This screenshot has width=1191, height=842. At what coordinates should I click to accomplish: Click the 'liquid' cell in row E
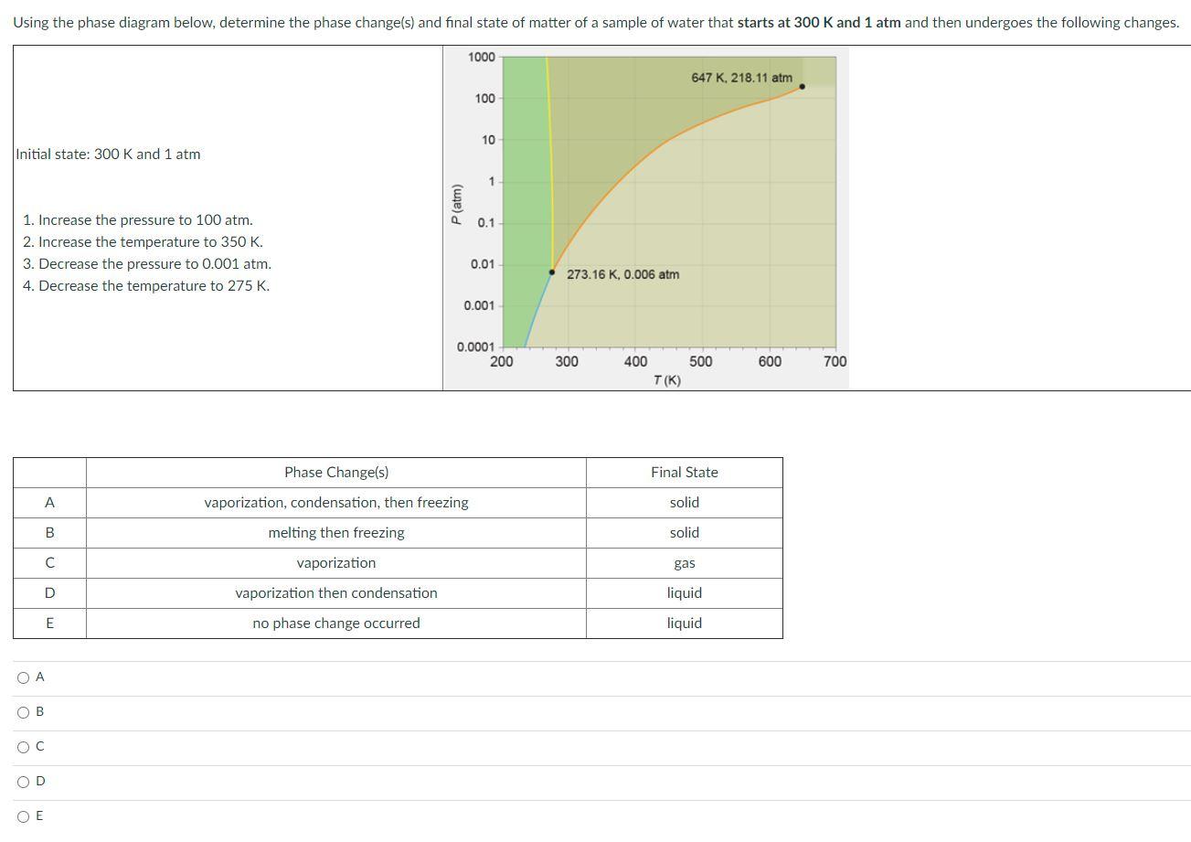[x=685, y=624]
